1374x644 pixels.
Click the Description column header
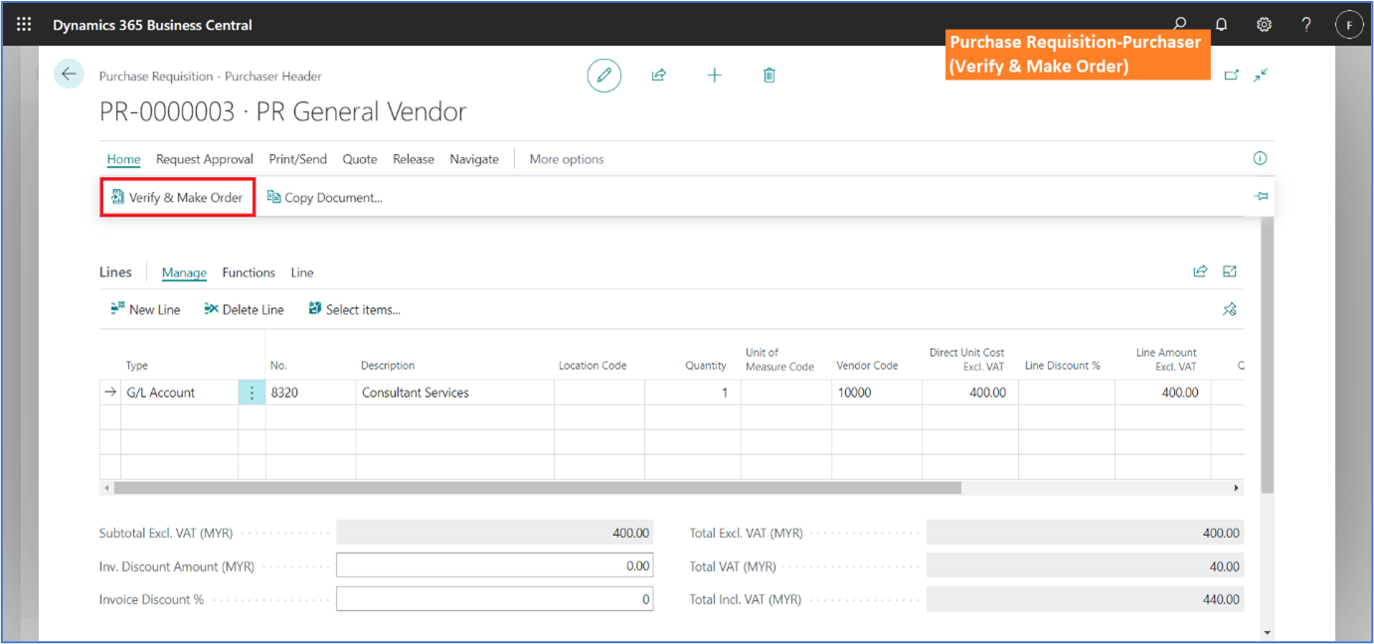388,366
